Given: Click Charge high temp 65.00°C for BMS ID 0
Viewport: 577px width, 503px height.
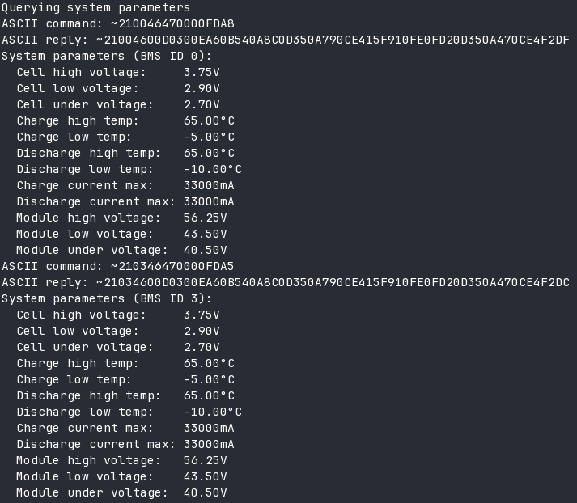Looking at the screenshot, I should pyautogui.click(x=209, y=120).
